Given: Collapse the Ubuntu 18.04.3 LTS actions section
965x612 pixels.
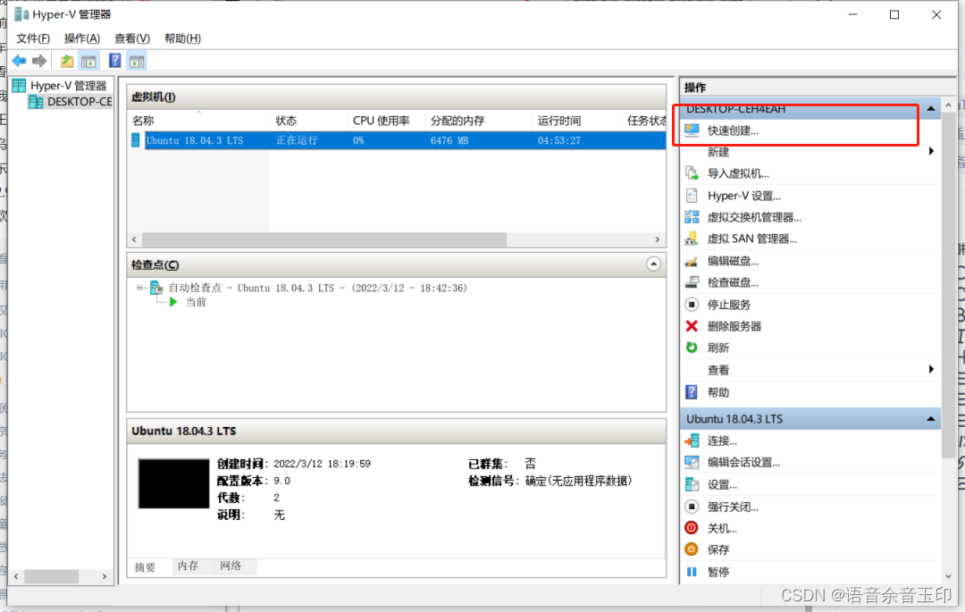Looking at the screenshot, I should 930,419.
